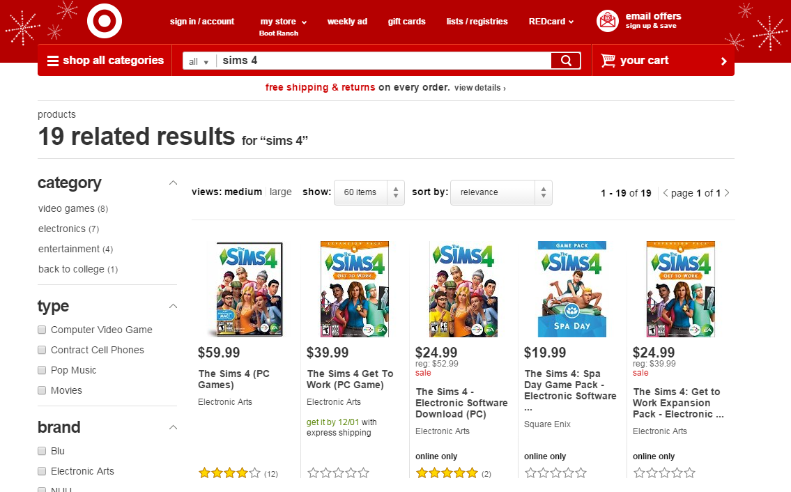Click the view details shipping link
This screenshot has width=791, height=492.
(479, 88)
